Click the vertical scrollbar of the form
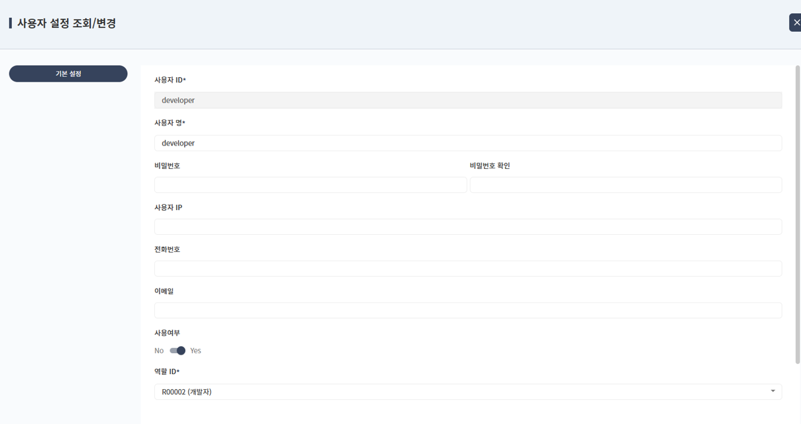Viewport: 801px width, 424px height. [x=797, y=215]
